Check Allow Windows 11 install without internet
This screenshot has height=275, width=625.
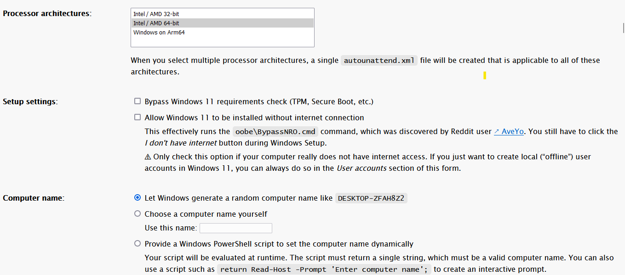click(x=138, y=117)
